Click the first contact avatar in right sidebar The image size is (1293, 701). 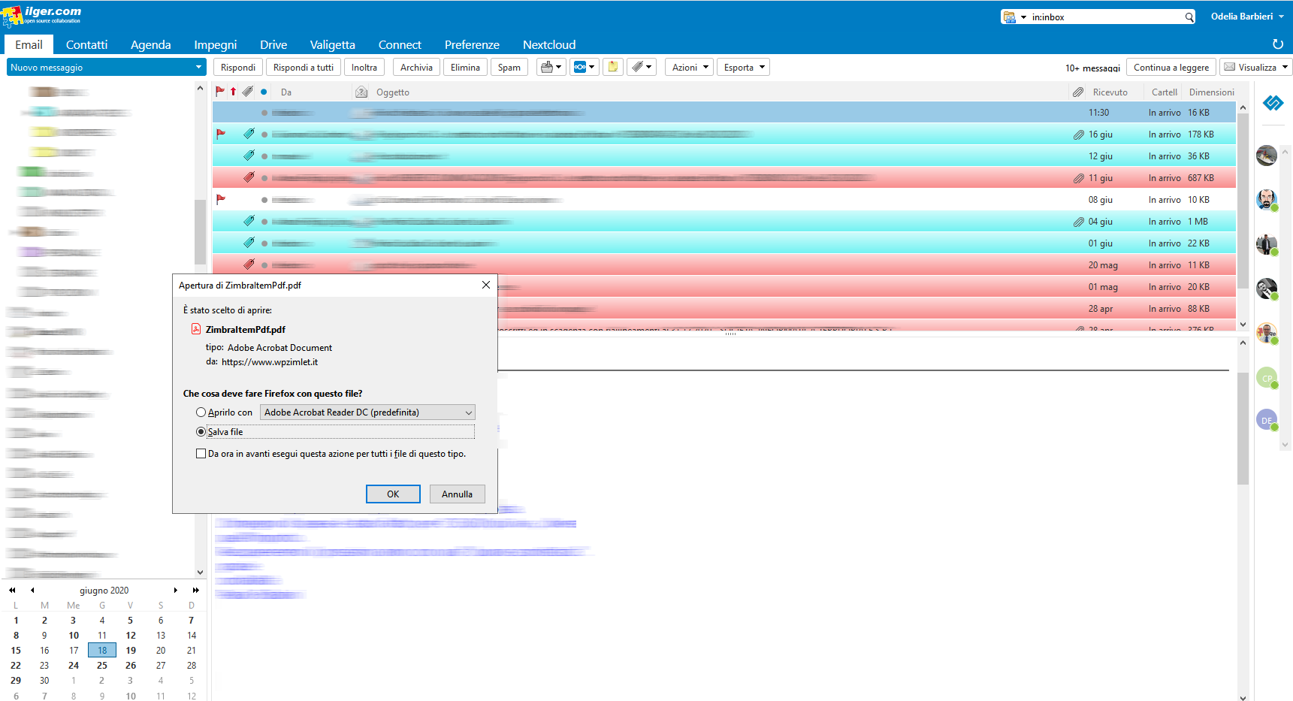[1267, 156]
